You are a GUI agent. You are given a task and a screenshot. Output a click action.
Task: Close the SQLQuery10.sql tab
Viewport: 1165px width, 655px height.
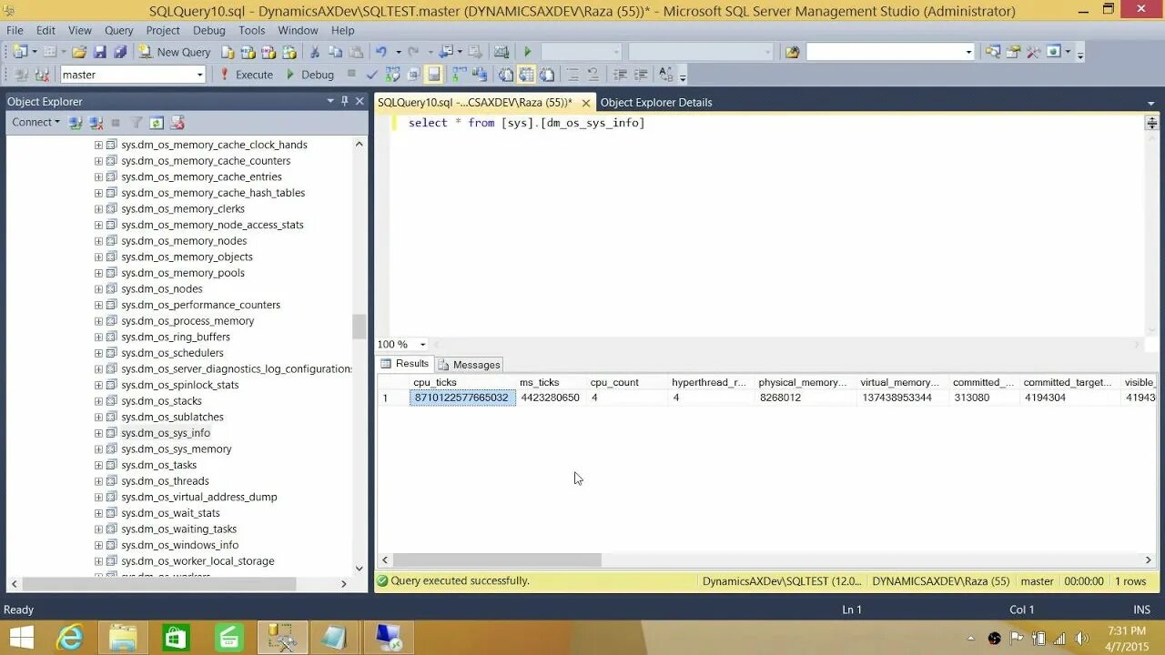pos(586,103)
